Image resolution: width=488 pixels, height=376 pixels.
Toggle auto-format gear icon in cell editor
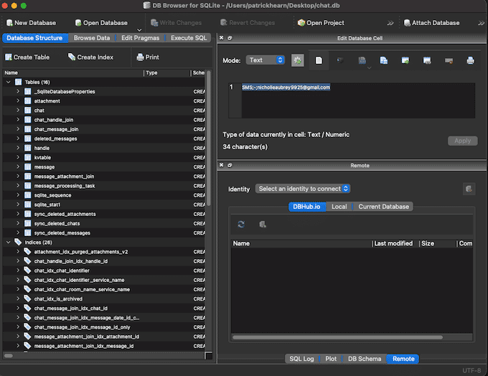[298, 60]
